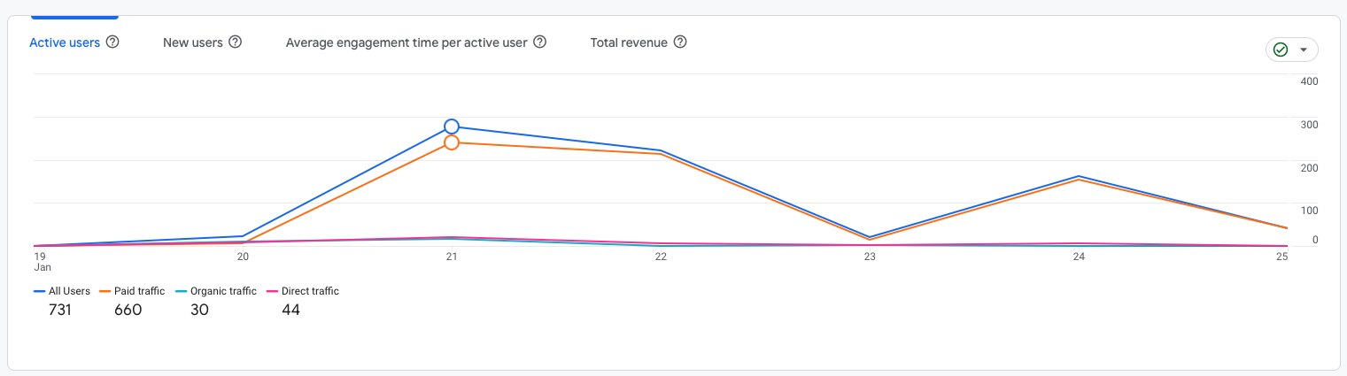The width and height of the screenshot is (1347, 376).
Task: Click the 22 date label on x-axis
Action: point(661,257)
